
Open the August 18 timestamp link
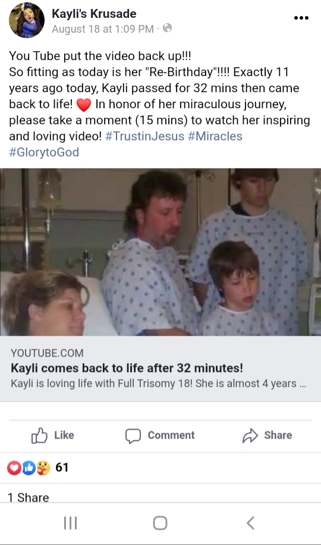[x=103, y=29]
